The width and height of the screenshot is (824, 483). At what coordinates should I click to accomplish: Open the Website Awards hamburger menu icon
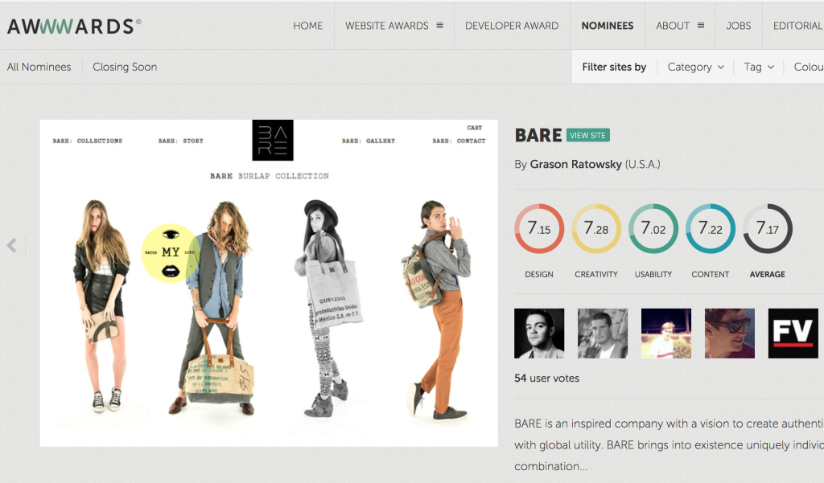440,25
